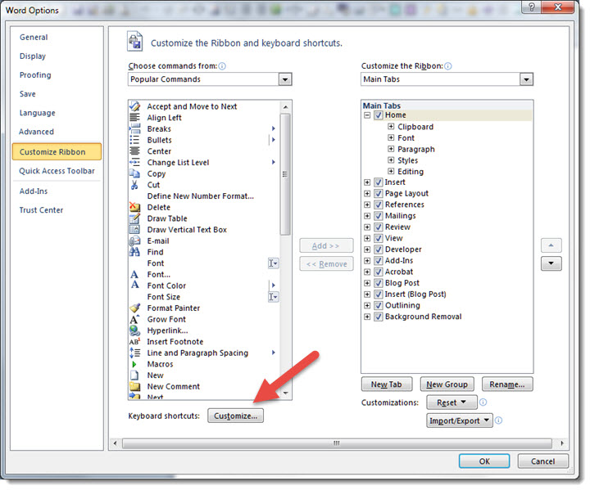Open the Import/Export dropdown
Screen dimensions: 590x490
[460, 420]
